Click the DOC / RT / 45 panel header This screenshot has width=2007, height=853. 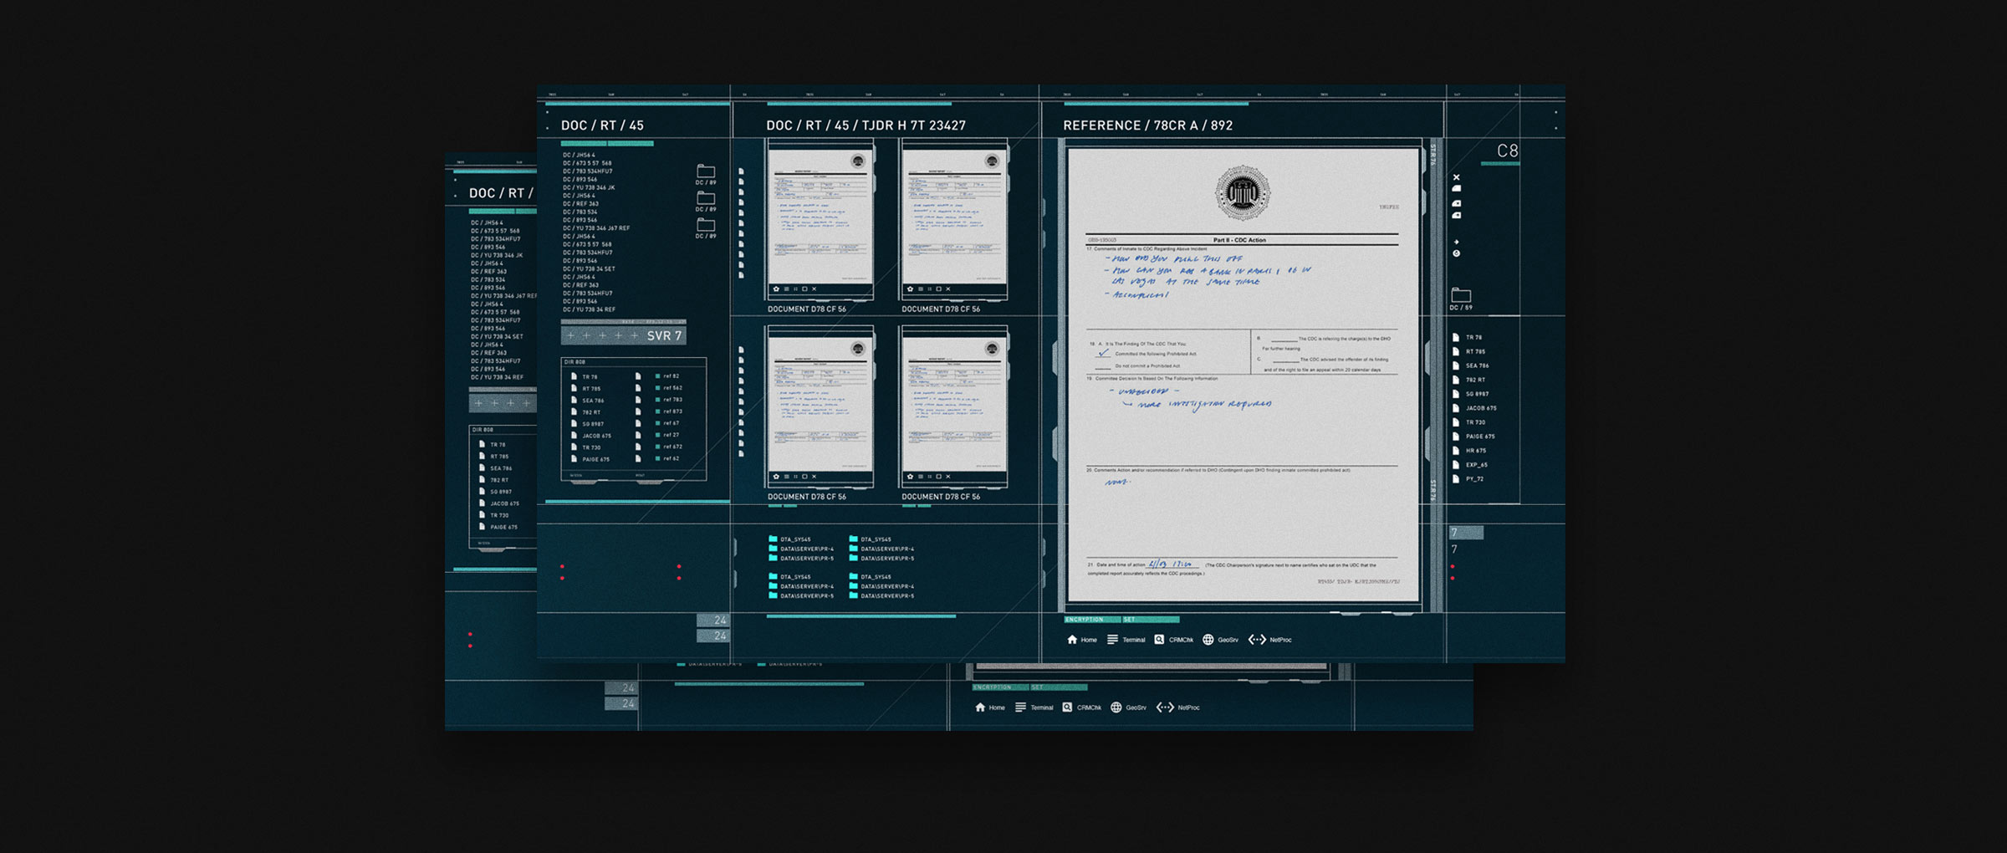602,125
